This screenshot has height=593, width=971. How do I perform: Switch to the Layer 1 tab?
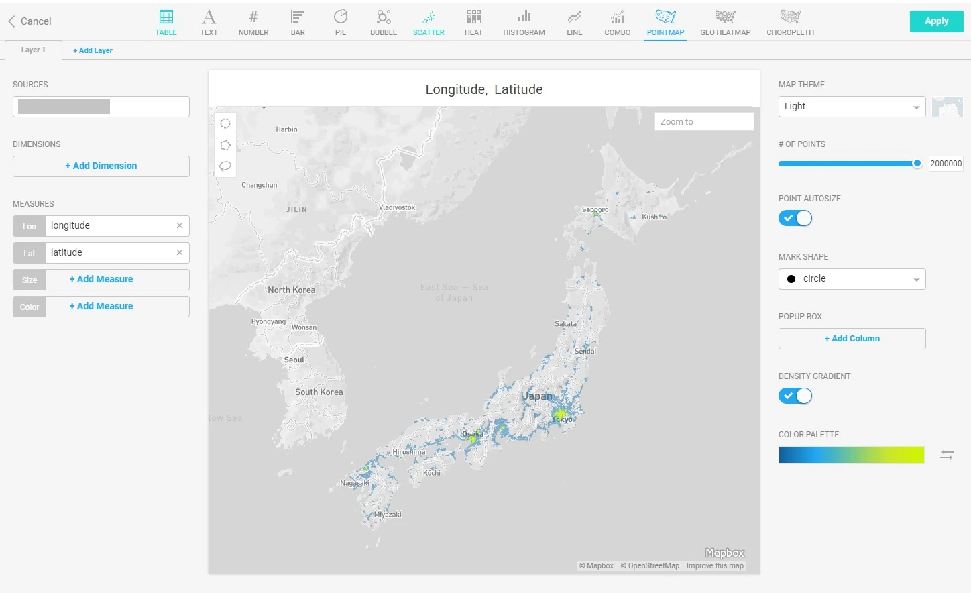[34, 50]
